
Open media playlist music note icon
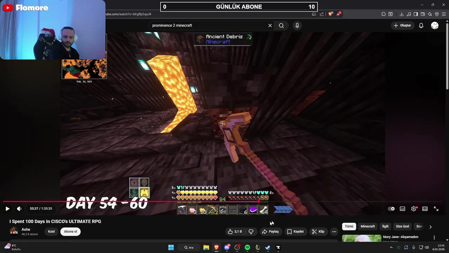pyautogui.click(x=409, y=14)
